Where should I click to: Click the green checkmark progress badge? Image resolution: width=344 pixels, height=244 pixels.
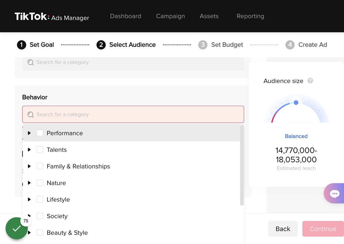click(x=17, y=228)
